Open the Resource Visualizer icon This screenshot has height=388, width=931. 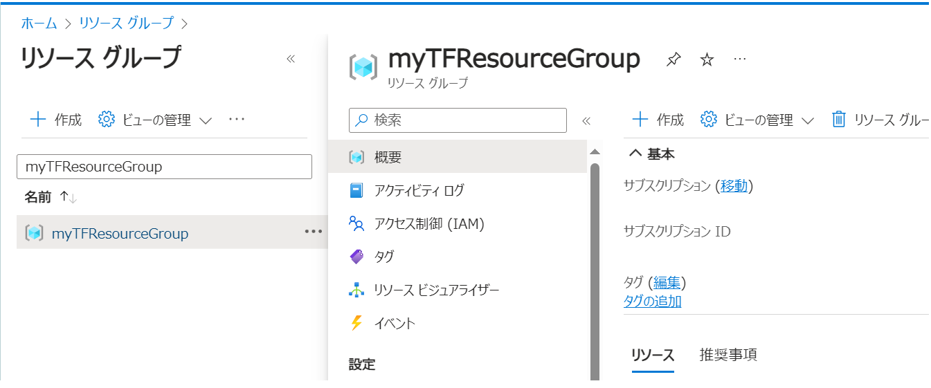pos(356,290)
